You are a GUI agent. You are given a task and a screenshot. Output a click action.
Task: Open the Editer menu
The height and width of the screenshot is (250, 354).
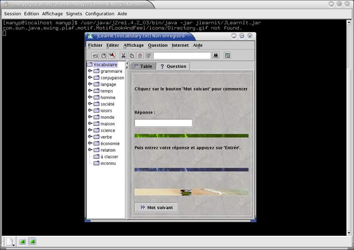click(113, 45)
